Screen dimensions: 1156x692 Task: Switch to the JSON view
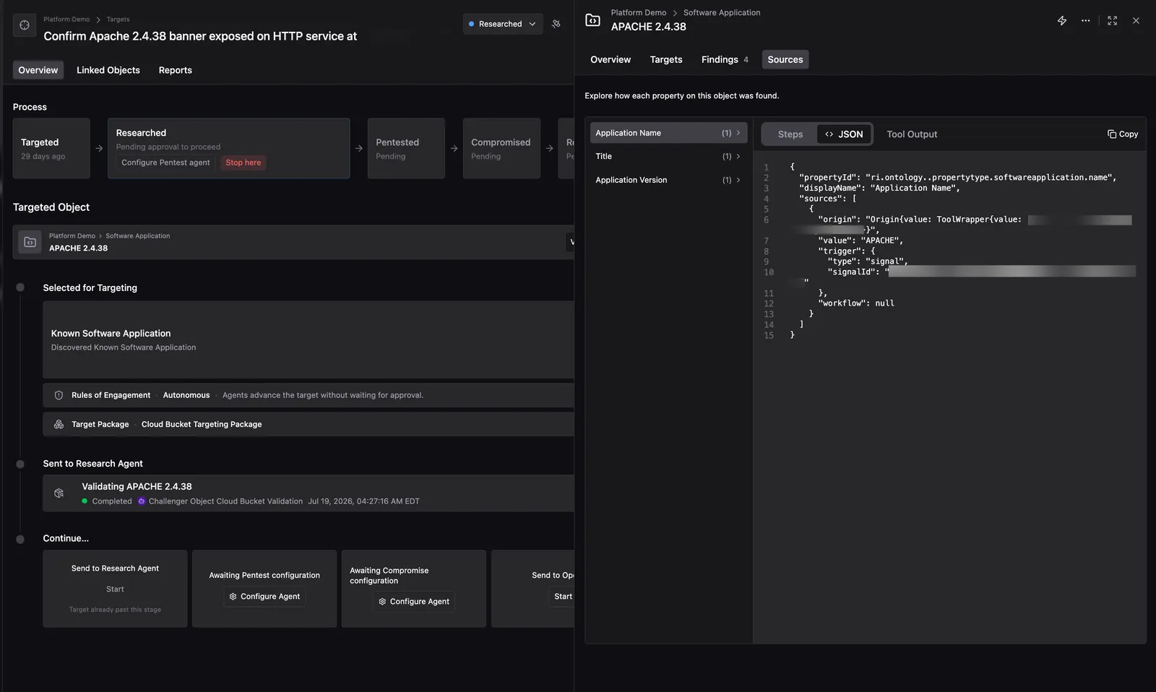coord(844,134)
